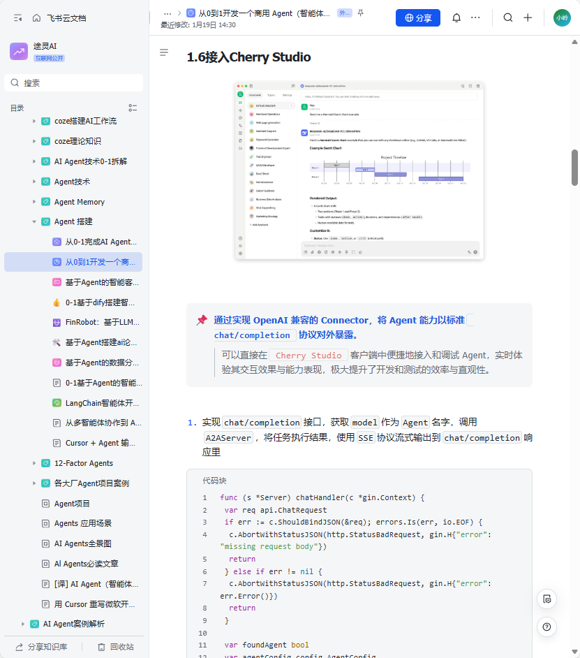
Task: Open 分享知识库 at sidebar bottom
Action: tap(41, 647)
